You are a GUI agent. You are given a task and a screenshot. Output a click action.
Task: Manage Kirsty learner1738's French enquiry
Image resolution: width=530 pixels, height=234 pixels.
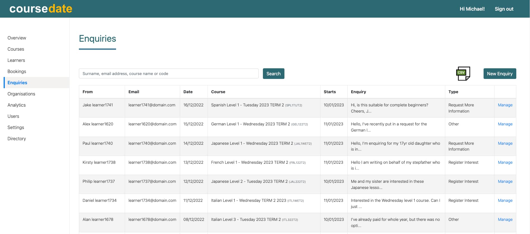(505, 162)
